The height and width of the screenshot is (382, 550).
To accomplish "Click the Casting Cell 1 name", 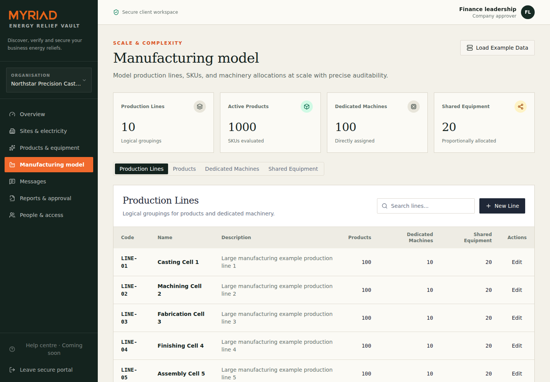I will (x=178, y=262).
